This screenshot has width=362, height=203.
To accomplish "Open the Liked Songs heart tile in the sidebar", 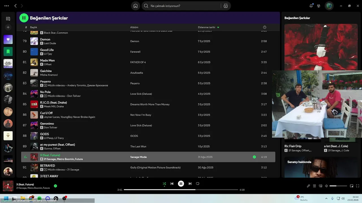I will (8, 39).
